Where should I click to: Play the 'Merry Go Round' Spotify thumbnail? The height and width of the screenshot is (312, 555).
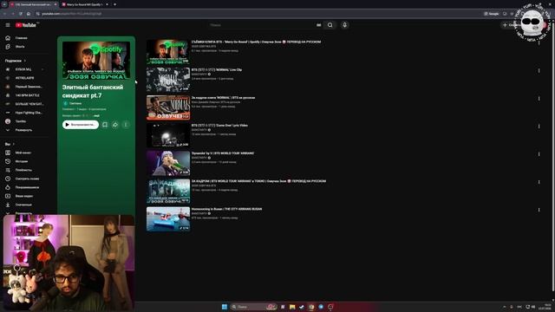coord(167,52)
